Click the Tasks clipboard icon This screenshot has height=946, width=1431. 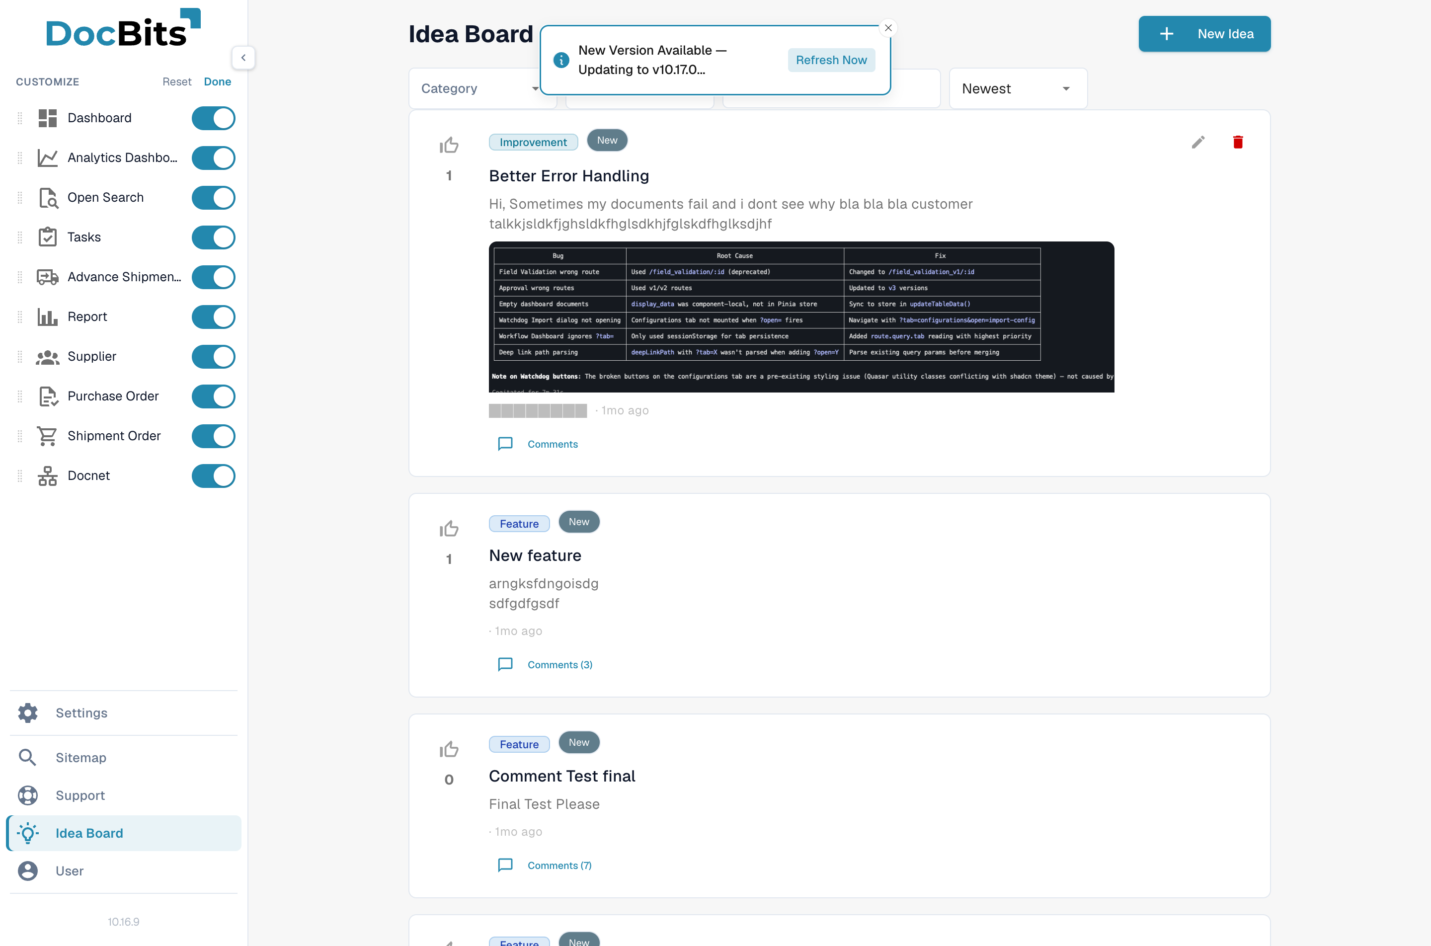48,237
